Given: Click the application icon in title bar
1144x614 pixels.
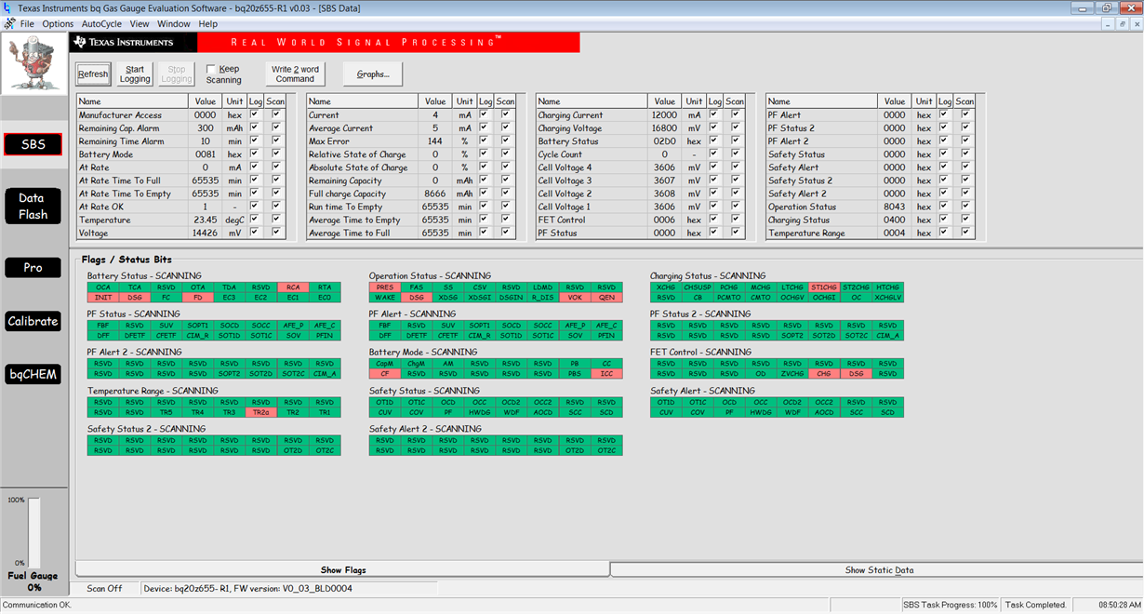Looking at the screenshot, I should click(x=8, y=8).
